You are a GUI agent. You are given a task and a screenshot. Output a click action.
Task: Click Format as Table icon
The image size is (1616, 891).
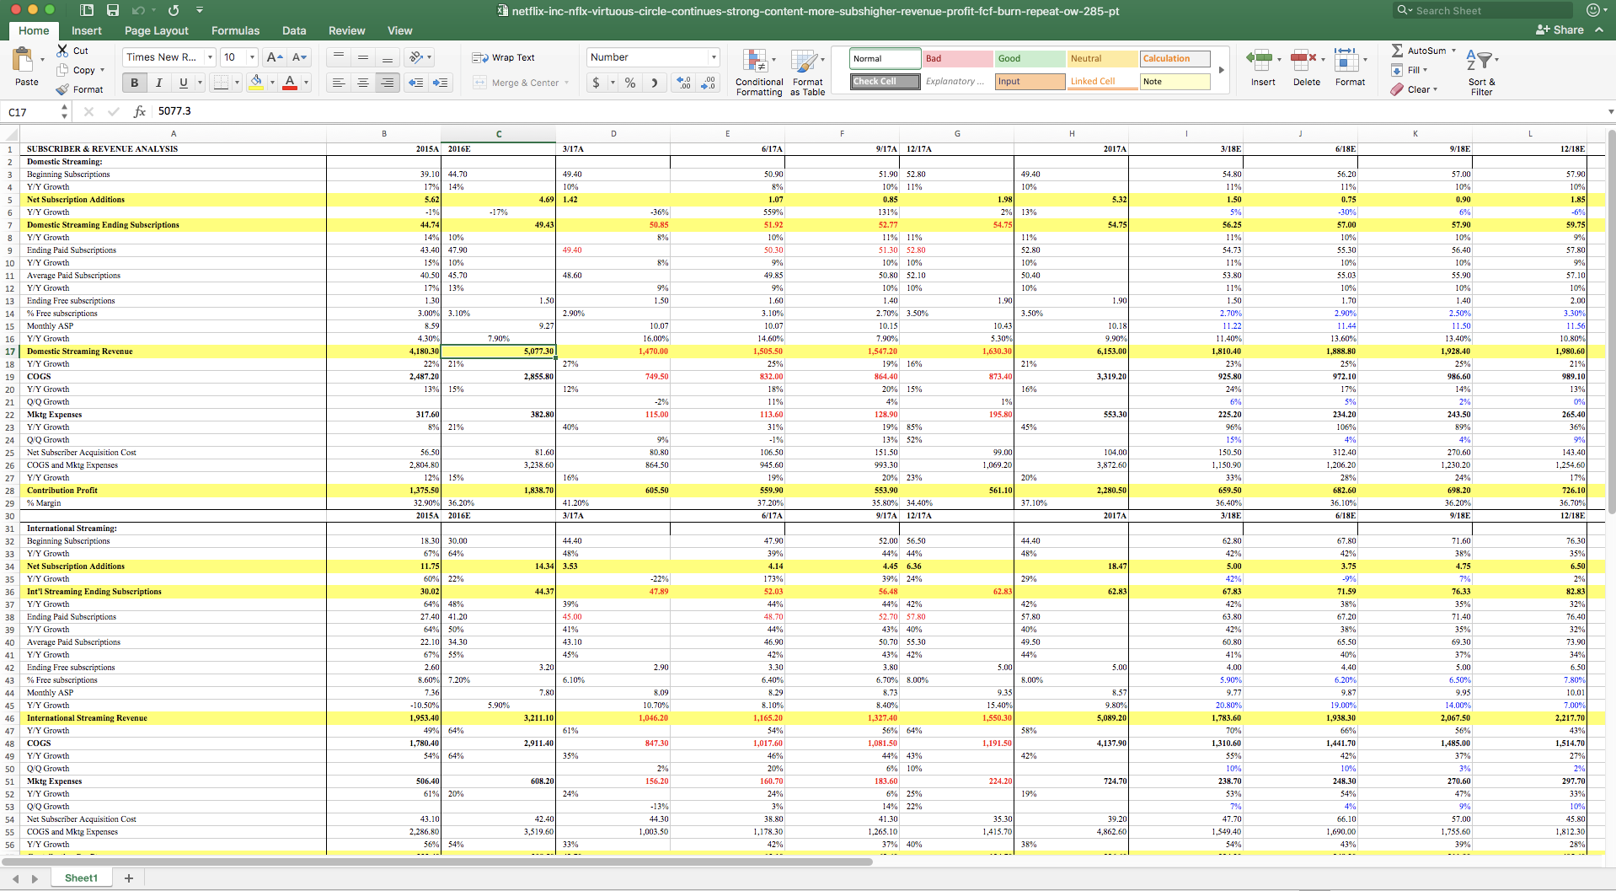(805, 61)
